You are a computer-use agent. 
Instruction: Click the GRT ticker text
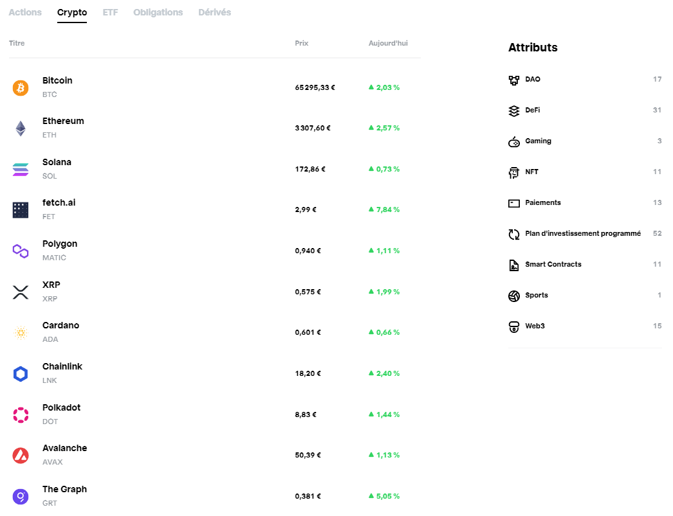pyautogui.click(x=50, y=503)
